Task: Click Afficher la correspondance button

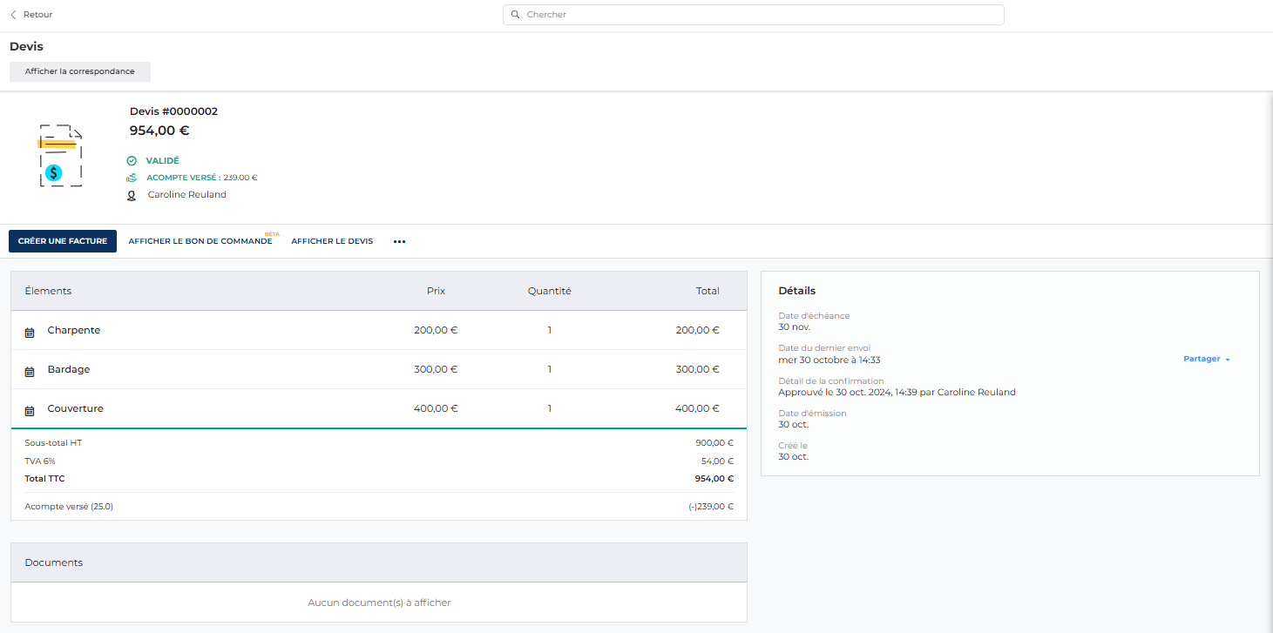Action: [79, 71]
